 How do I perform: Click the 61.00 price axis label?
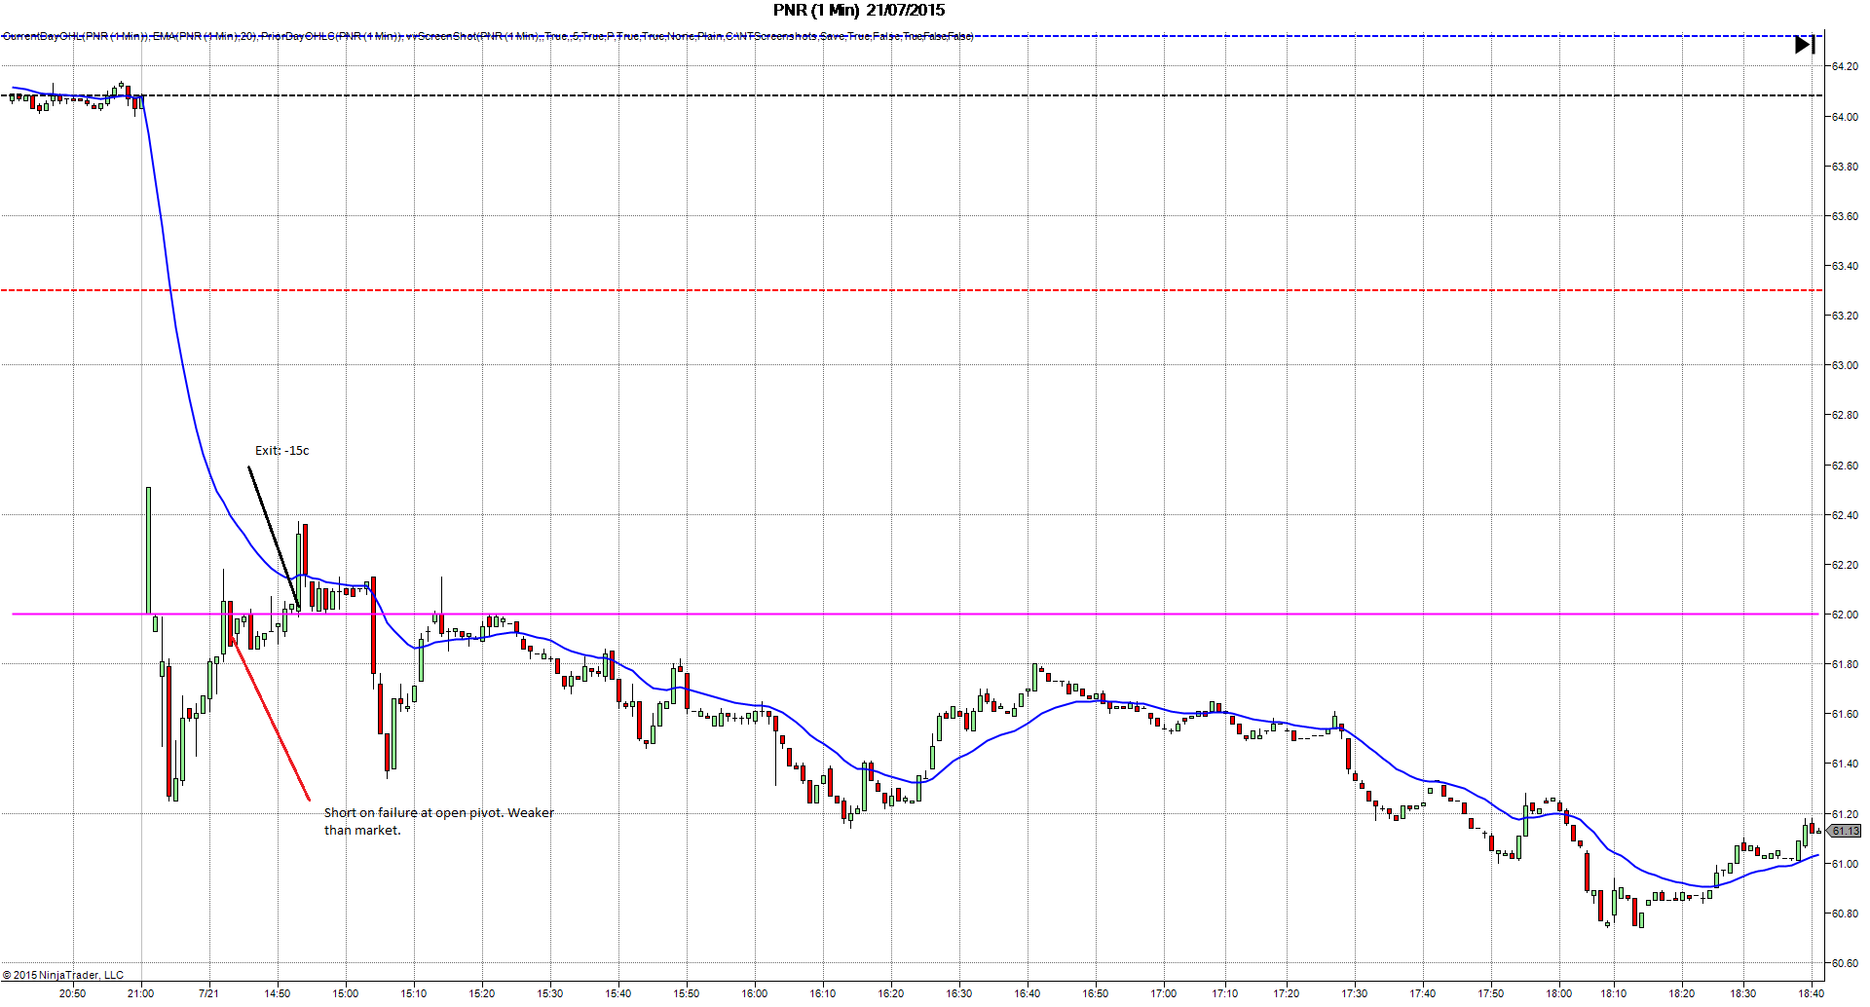(x=1845, y=864)
